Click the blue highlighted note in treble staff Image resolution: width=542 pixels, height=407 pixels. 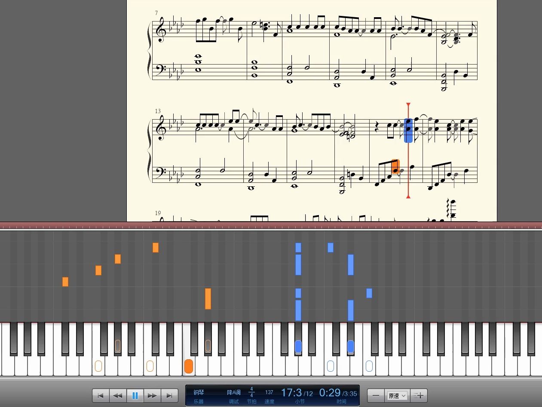[408, 130]
